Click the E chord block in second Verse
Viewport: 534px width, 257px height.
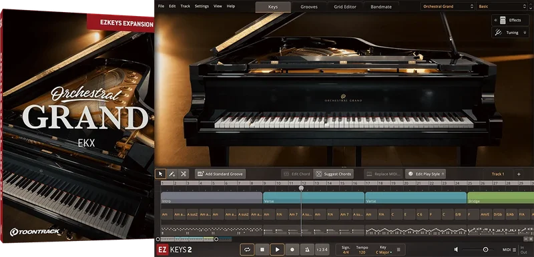(409, 214)
